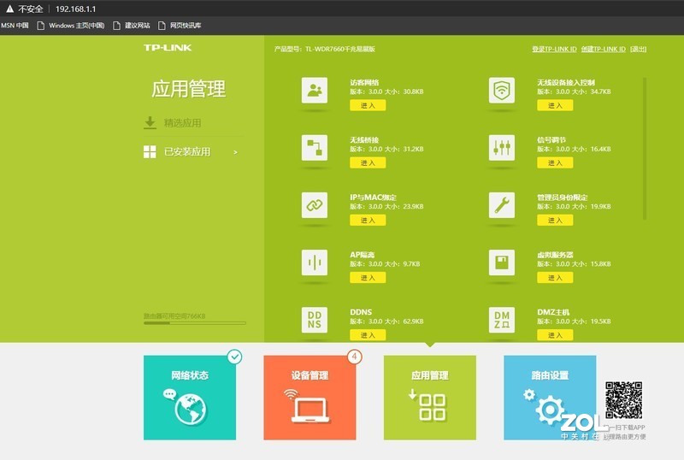Click 进入 button for 访客网络
684x460 pixels.
368,105
